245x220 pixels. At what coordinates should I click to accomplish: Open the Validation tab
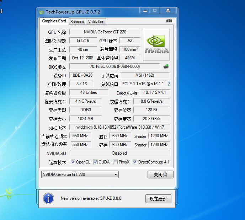96,22
